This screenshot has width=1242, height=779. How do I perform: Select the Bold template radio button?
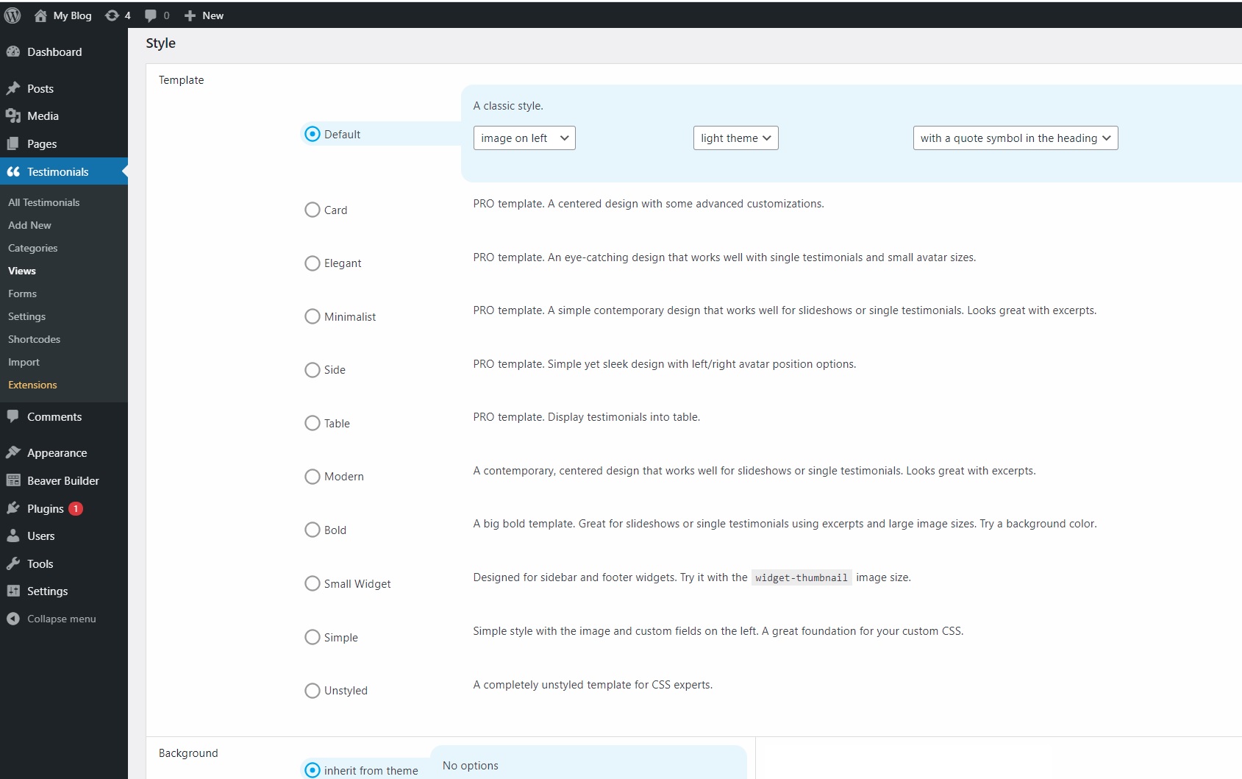click(313, 530)
